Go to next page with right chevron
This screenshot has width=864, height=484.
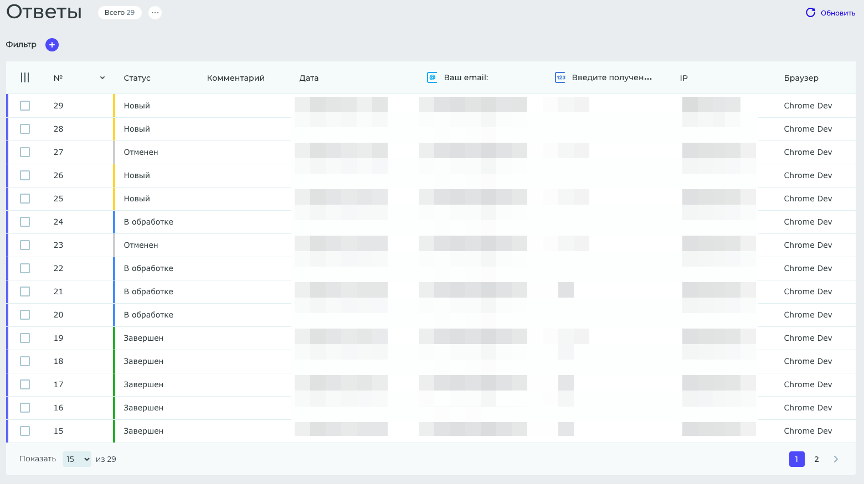pyautogui.click(x=836, y=459)
